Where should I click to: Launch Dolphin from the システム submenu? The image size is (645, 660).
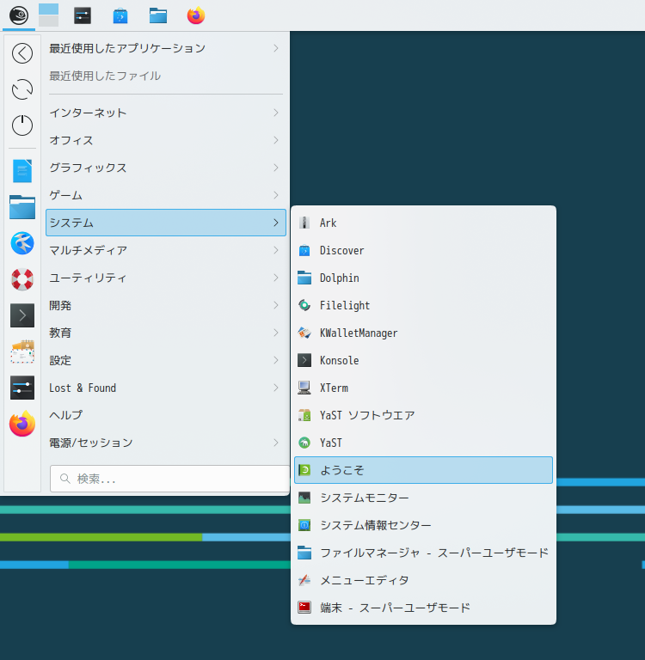(x=423, y=278)
